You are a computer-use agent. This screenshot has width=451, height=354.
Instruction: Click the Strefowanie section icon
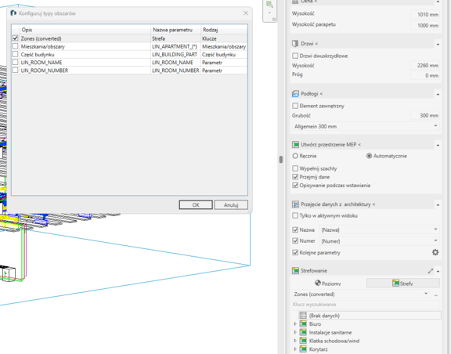(295, 270)
